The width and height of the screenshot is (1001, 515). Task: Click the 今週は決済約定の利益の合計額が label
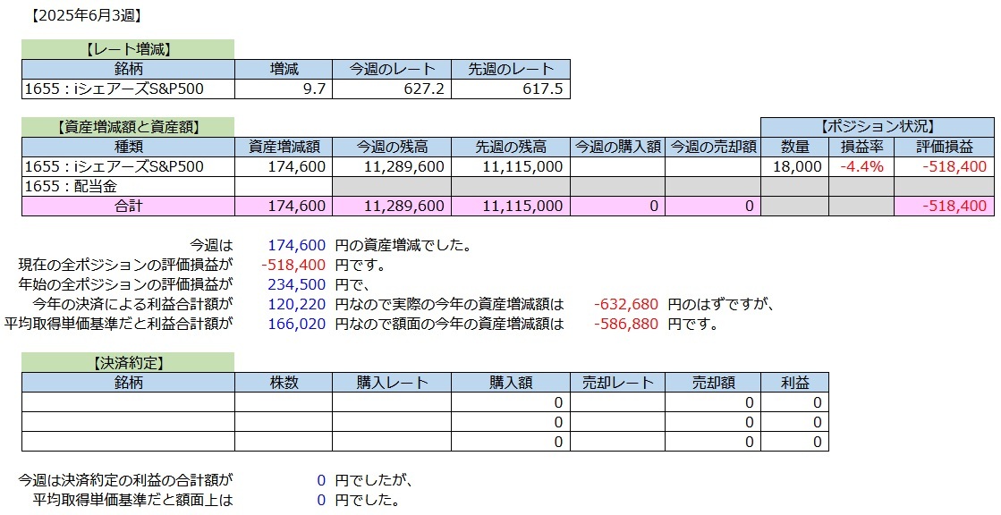click(x=126, y=480)
